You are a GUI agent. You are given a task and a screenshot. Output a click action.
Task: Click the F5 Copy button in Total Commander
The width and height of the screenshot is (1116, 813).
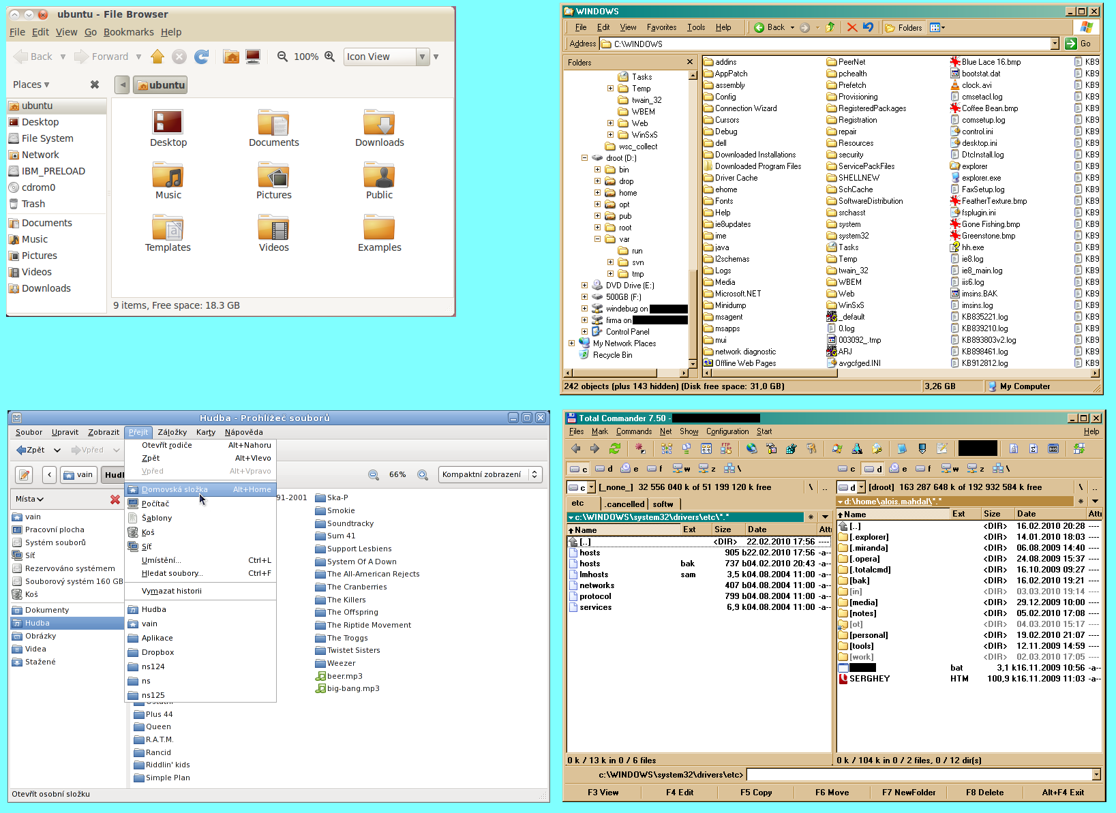[756, 793]
